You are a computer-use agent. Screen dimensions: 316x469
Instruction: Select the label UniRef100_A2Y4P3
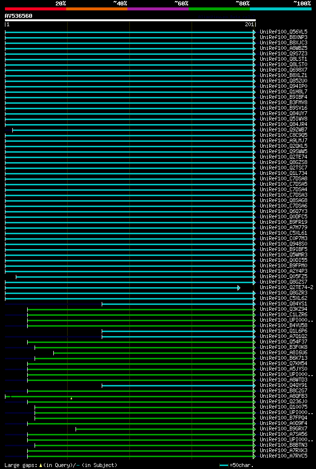click(284, 271)
